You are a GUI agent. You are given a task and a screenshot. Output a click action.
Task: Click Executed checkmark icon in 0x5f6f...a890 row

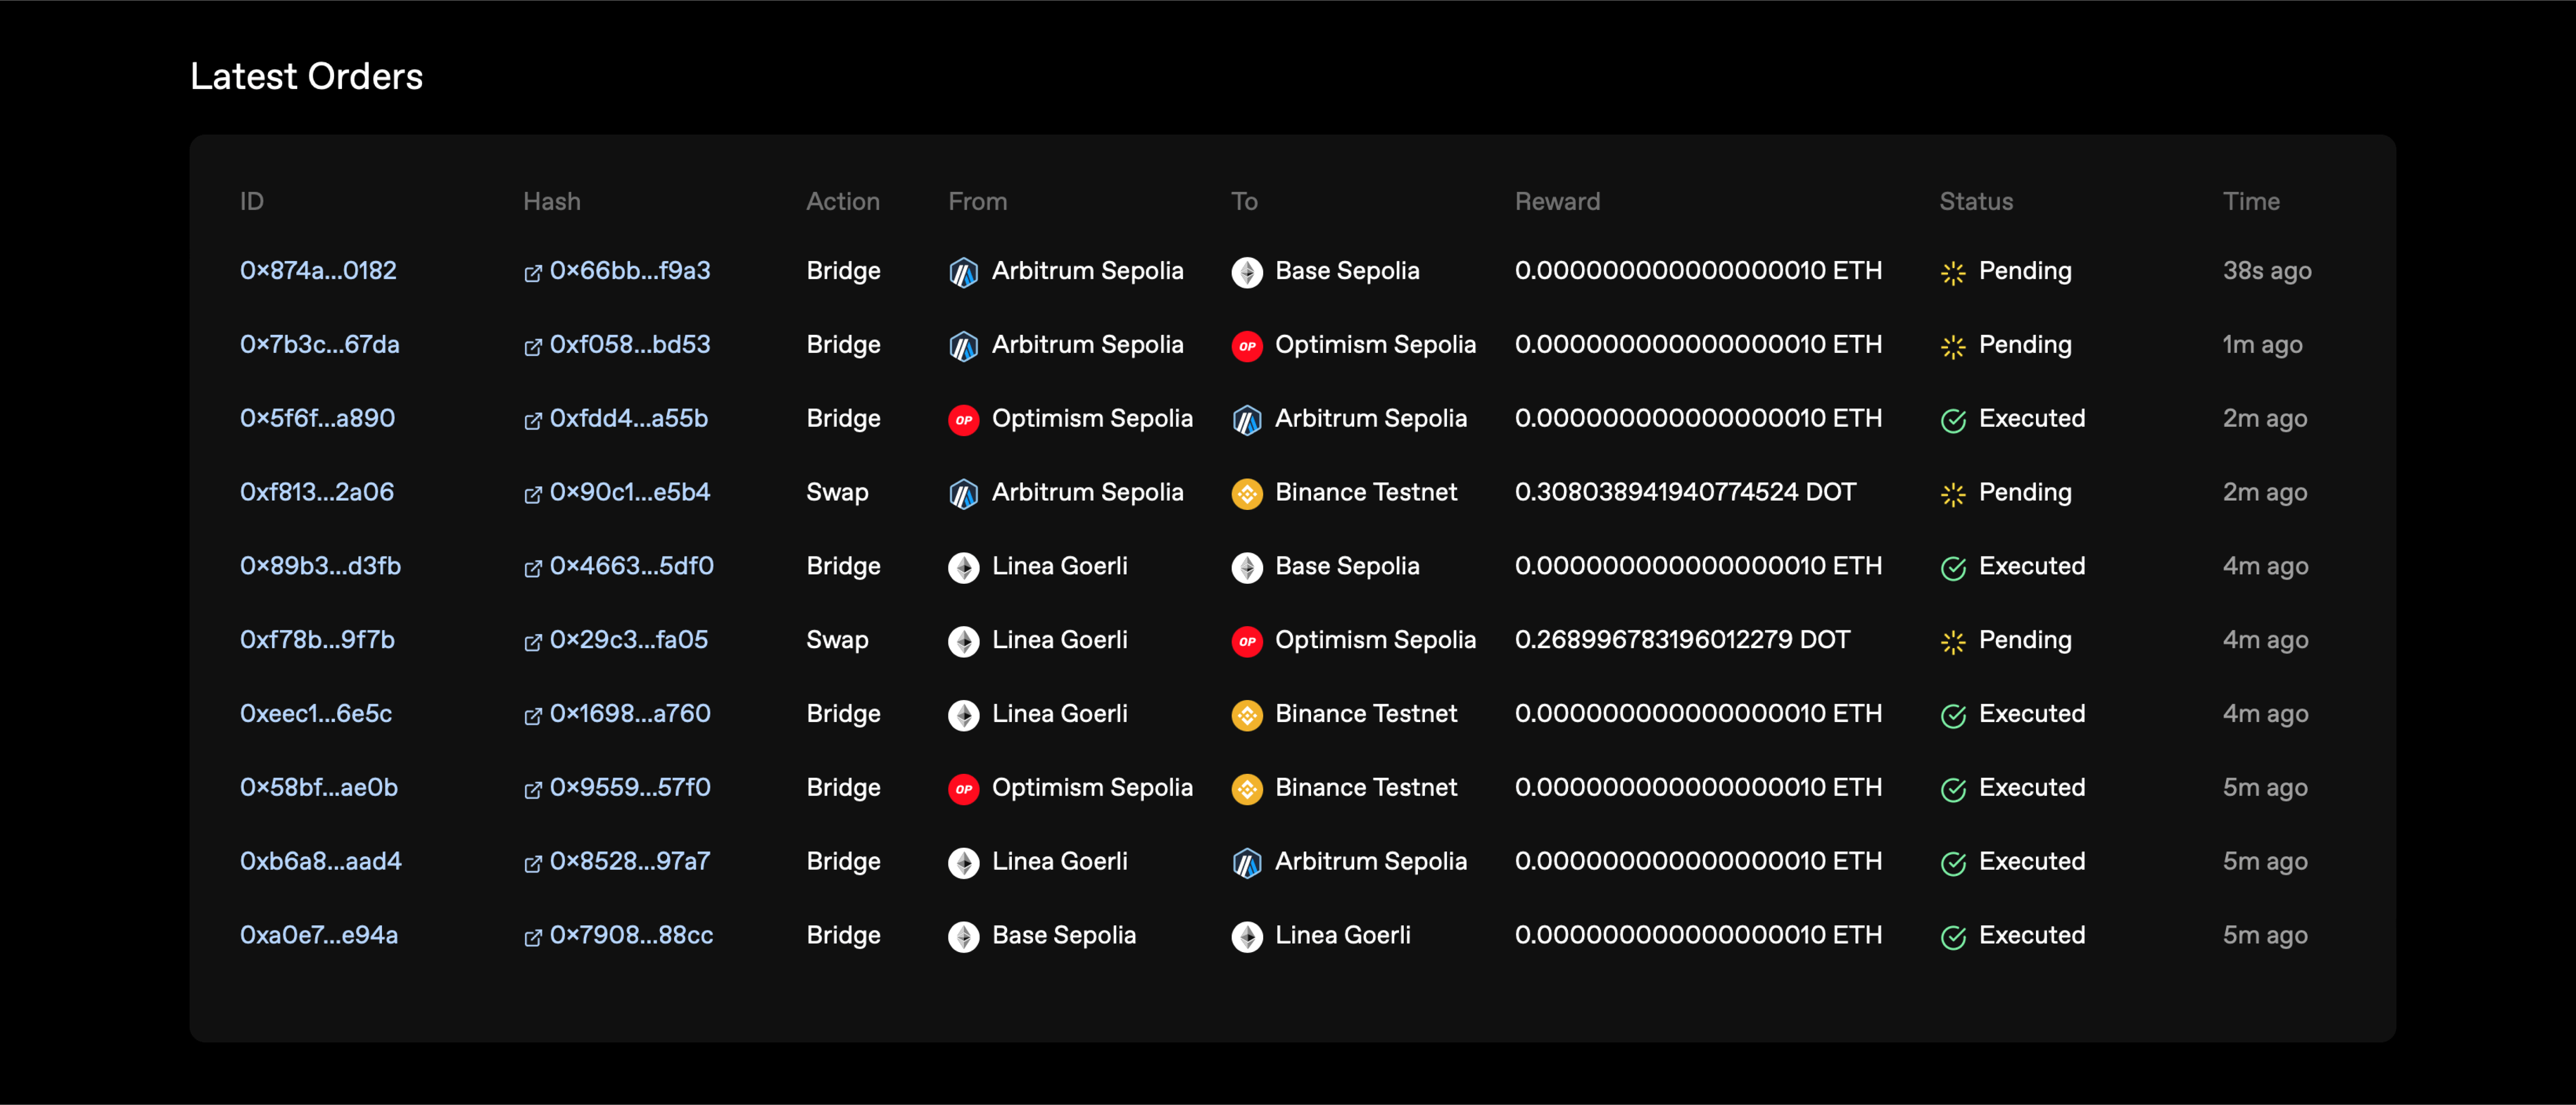1952,420
